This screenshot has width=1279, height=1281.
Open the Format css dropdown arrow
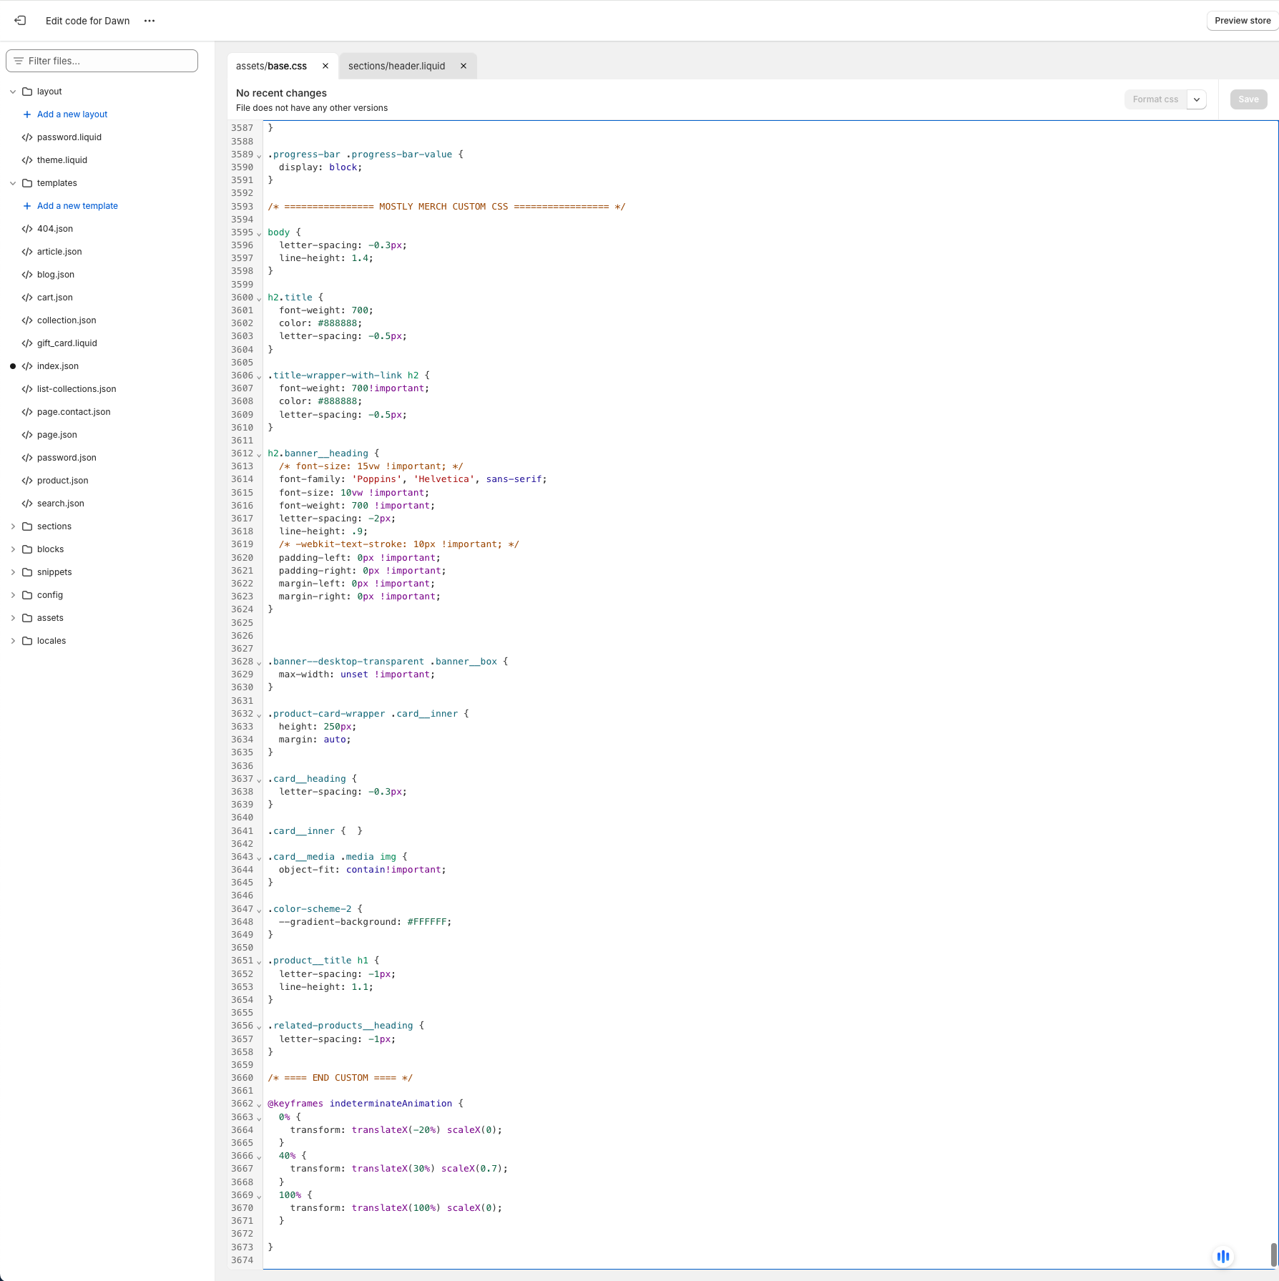point(1197,99)
